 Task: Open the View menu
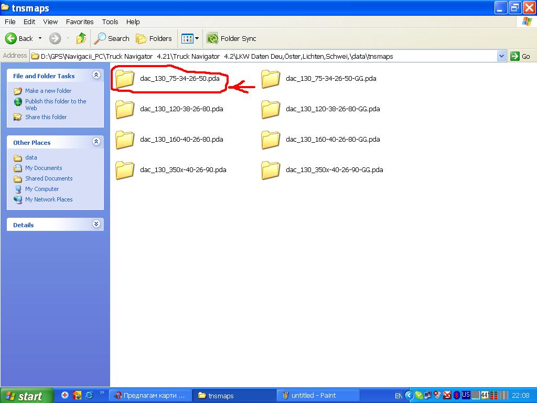coord(50,22)
